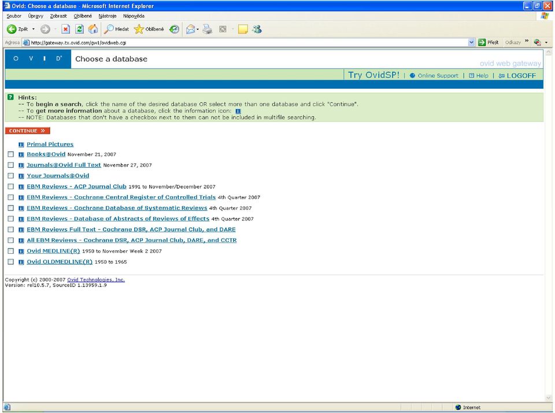This screenshot has width=555, height=413.
Task: Click the grey Forward arrow in toolbar
Action: (x=45, y=29)
